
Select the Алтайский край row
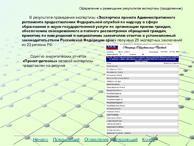[x=143, y=66]
